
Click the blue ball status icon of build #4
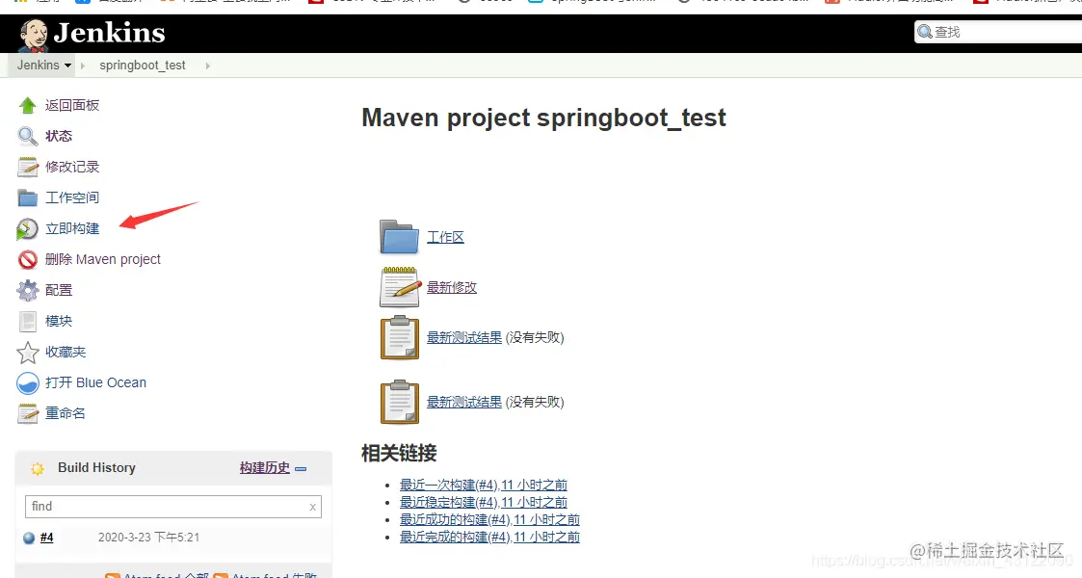point(29,538)
